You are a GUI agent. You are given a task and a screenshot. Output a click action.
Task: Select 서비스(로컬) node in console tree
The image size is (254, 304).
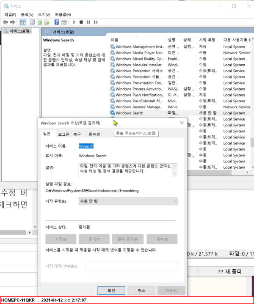pyautogui.click(x=20, y=31)
